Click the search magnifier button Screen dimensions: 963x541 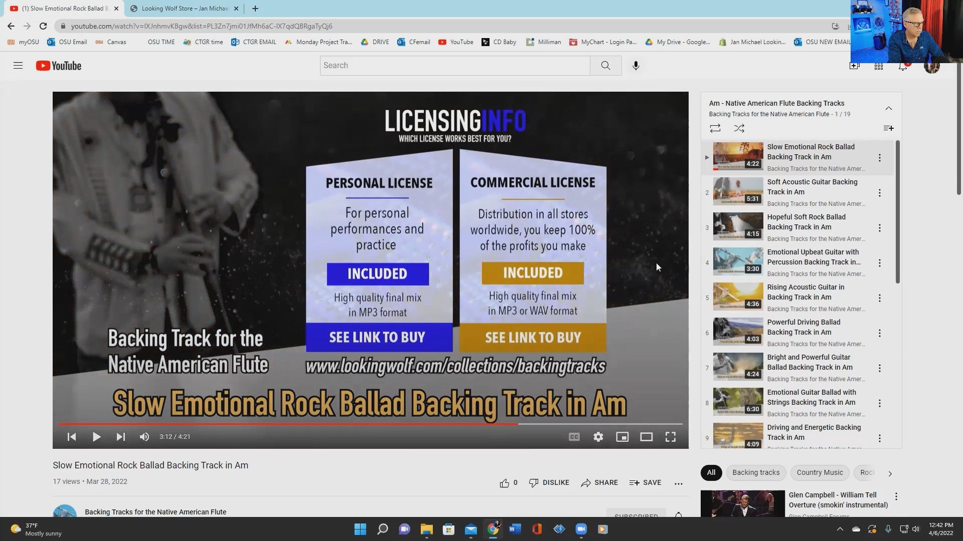pyautogui.click(x=605, y=66)
